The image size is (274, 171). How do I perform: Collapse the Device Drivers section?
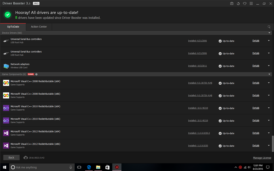[x=269, y=33]
